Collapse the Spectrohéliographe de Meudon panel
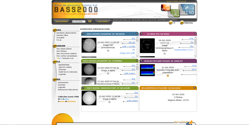Screen dimensions: 249x125 click(x=137, y=34)
